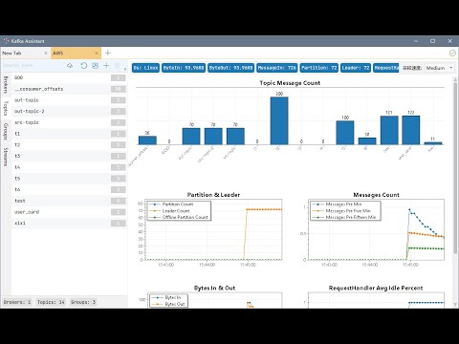This screenshot has width=459, height=344.
Task: Click the Kafka Assistant app logo
Action: pyautogui.click(x=6, y=41)
